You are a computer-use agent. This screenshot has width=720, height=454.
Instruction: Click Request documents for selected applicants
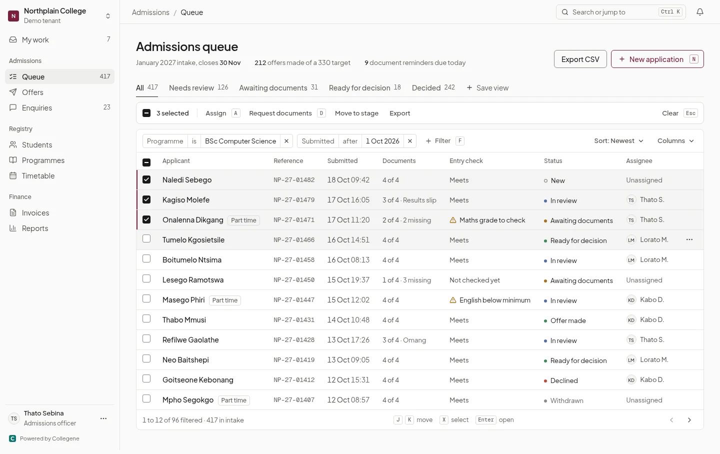tap(287, 113)
